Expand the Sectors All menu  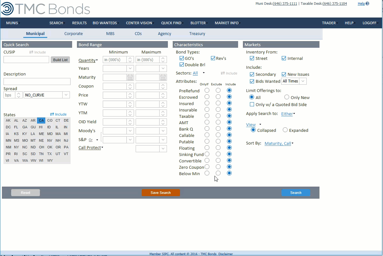tap(199, 73)
